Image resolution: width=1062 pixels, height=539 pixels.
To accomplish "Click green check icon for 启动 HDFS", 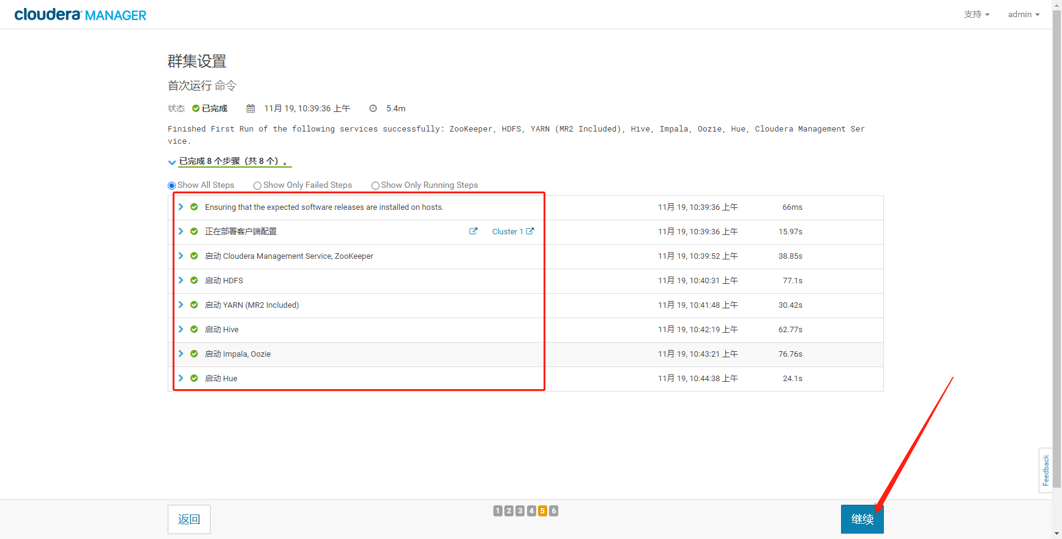I will tap(194, 280).
